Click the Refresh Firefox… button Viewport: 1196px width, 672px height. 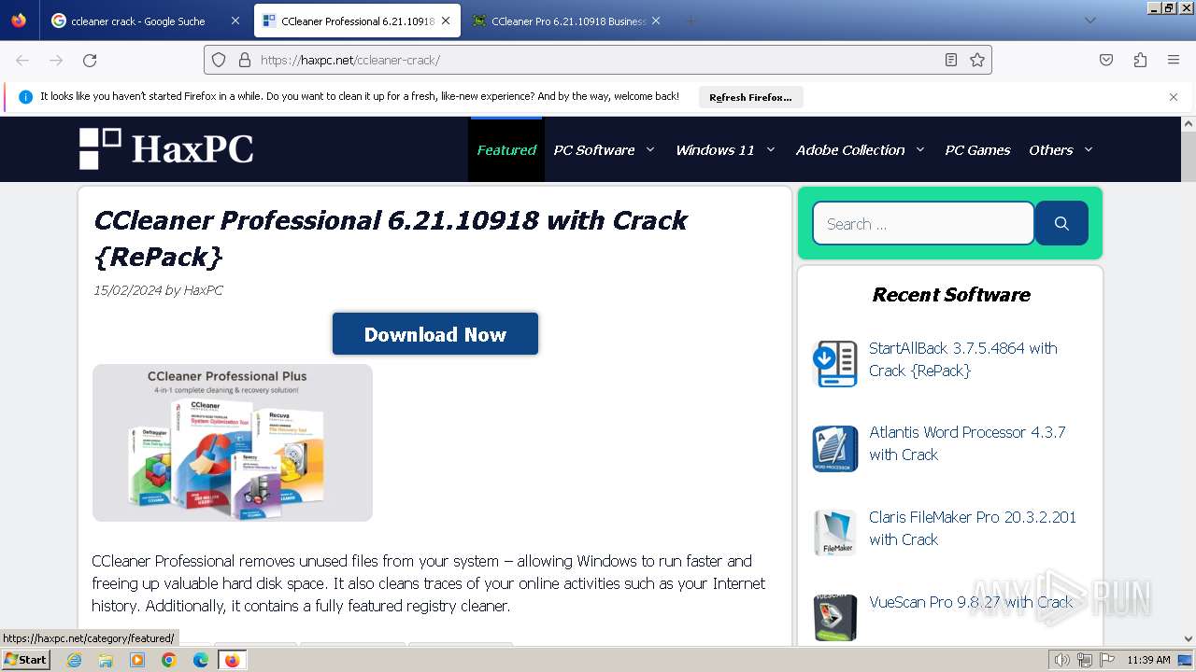click(x=750, y=97)
